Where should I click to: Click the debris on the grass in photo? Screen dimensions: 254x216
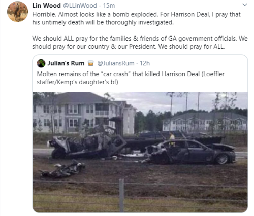[x=62, y=169]
